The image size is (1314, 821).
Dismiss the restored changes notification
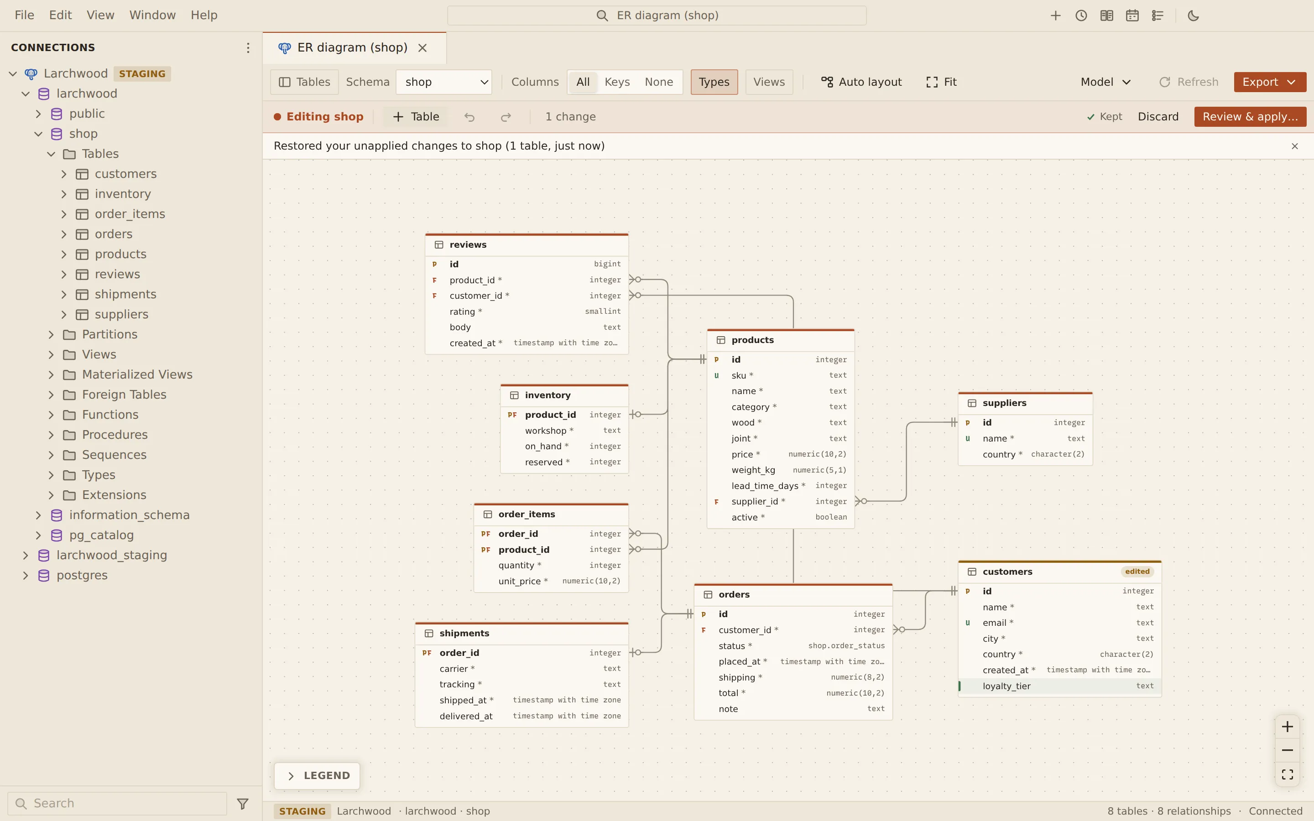pos(1294,146)
